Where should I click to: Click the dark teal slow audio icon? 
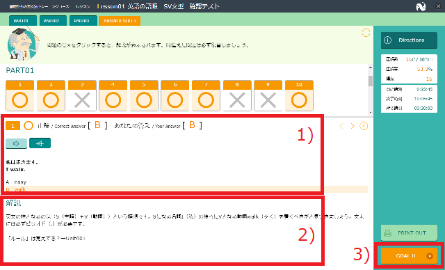pyautogui.click(x=40, y=143)
